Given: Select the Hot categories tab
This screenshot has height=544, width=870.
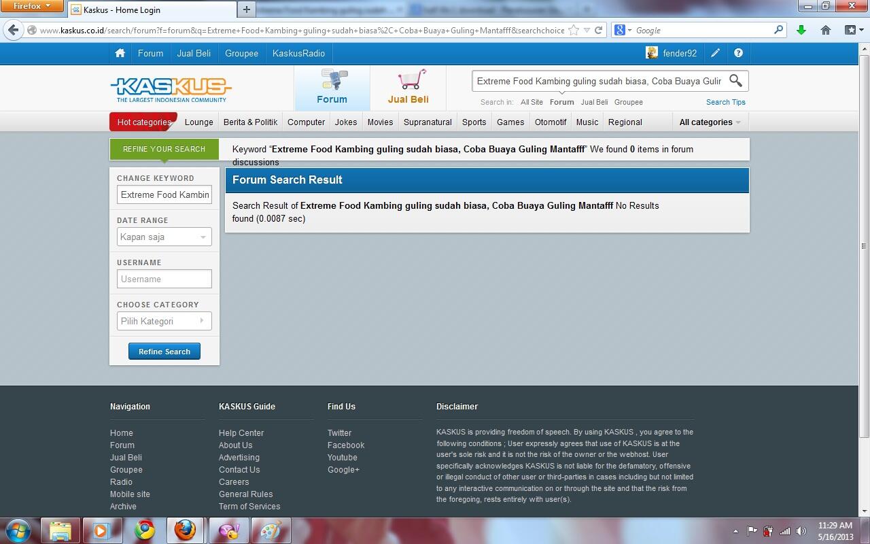Looking at the screenshot, I should click(143, 122).
